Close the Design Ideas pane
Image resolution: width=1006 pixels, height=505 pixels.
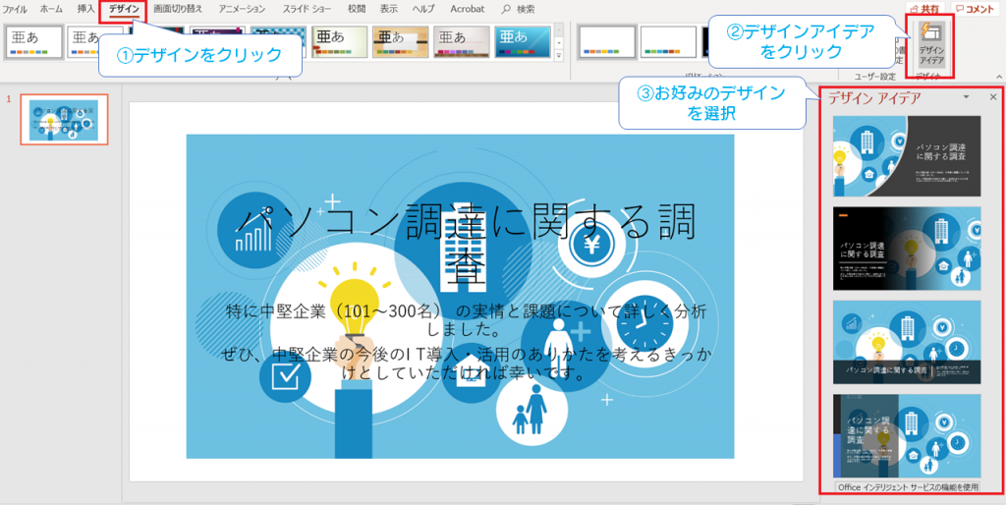tap(992, 97)
